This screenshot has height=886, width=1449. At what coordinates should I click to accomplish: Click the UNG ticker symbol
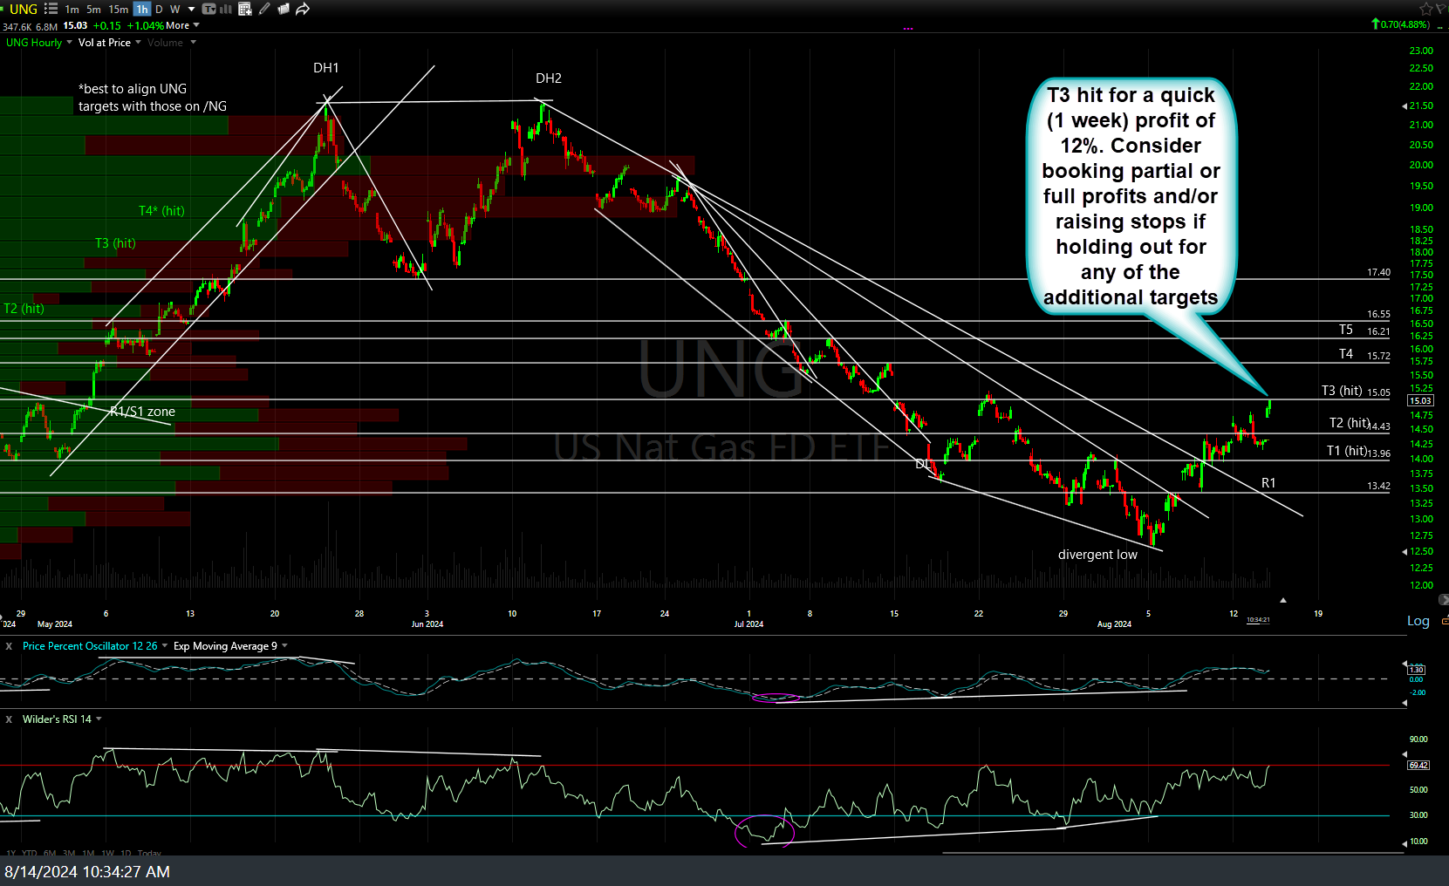23,9
